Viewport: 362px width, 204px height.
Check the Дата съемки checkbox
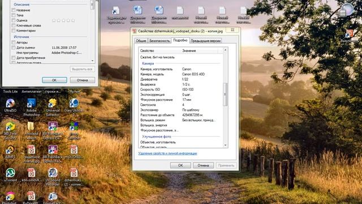(x=14, y=48)
